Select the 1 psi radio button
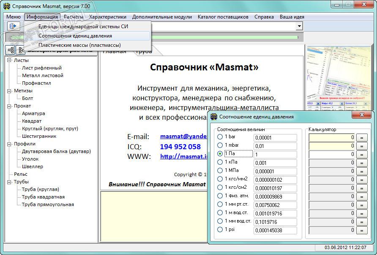The height and width of the screenshot is (255, 377). [220, 230]
